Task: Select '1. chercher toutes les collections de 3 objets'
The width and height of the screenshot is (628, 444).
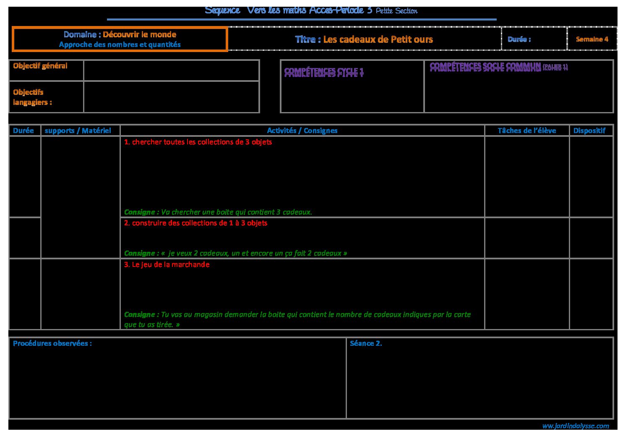Action: [198, 142]
